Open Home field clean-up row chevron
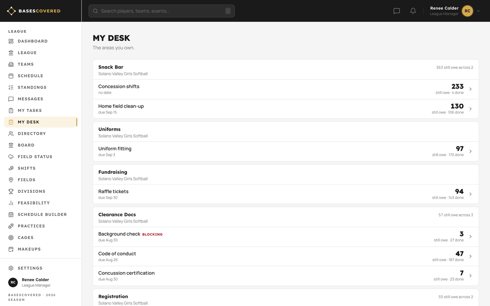Screen dimensions: 490x306 470,109
